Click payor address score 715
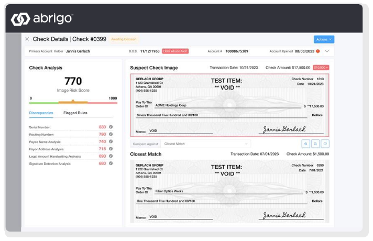Viewport: 373px width, 241px height. click(102, 149)
